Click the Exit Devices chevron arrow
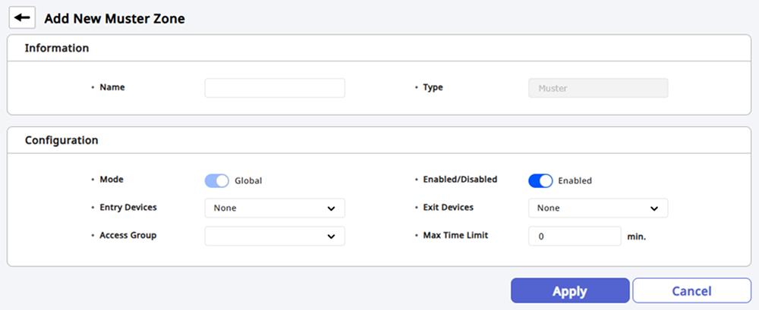Screen dimensions: 759x310 click(x=654, y=208)
